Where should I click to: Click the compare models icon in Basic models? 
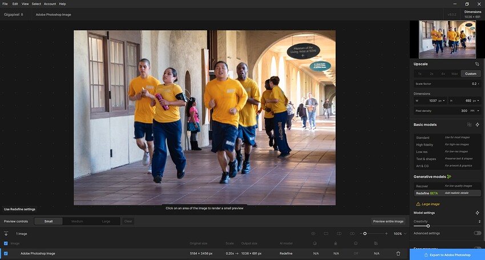469,124
